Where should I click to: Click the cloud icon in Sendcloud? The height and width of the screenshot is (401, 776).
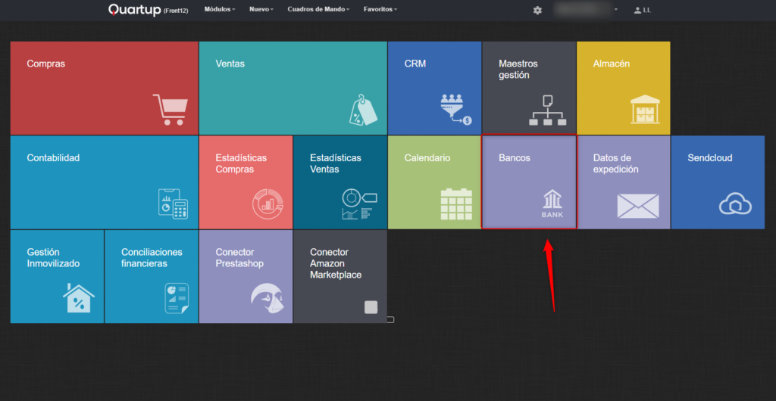(x=734, y=204)
